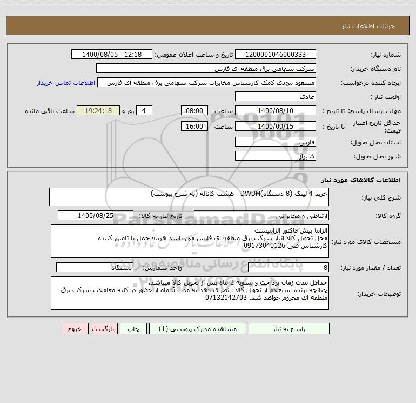Click response deadline time 08:00
Screen dimensions: 416x403
coord(194,110)
